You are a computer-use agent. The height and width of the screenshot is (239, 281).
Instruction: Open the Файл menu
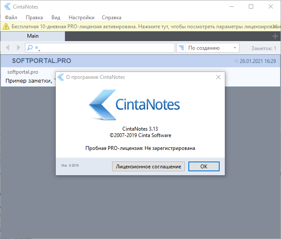11,18
